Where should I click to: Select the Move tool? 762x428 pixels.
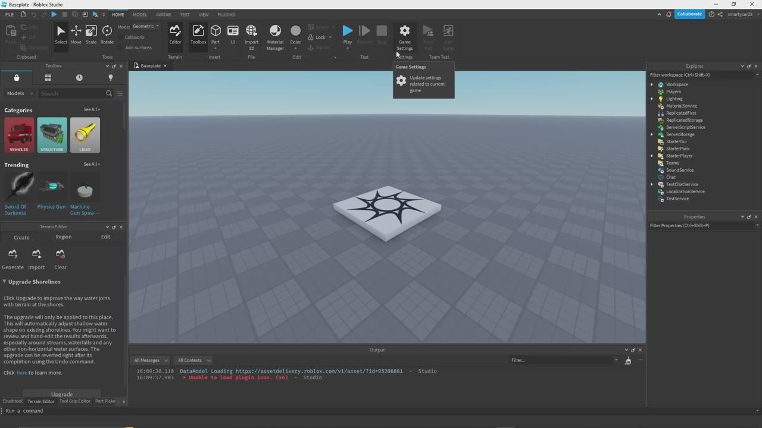(x=76, y=35)
